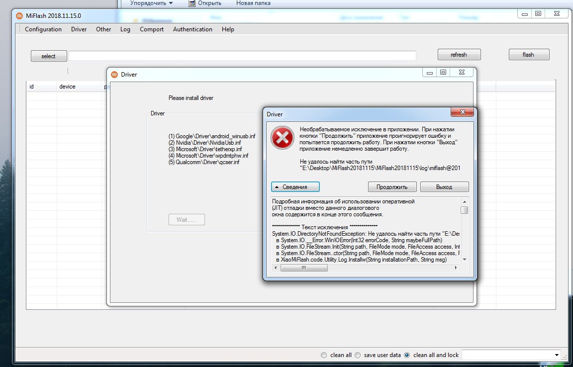The height and width of the screenshot is (367, 573).
Task: Open the Authentication menu
Action: click(192, 29)
